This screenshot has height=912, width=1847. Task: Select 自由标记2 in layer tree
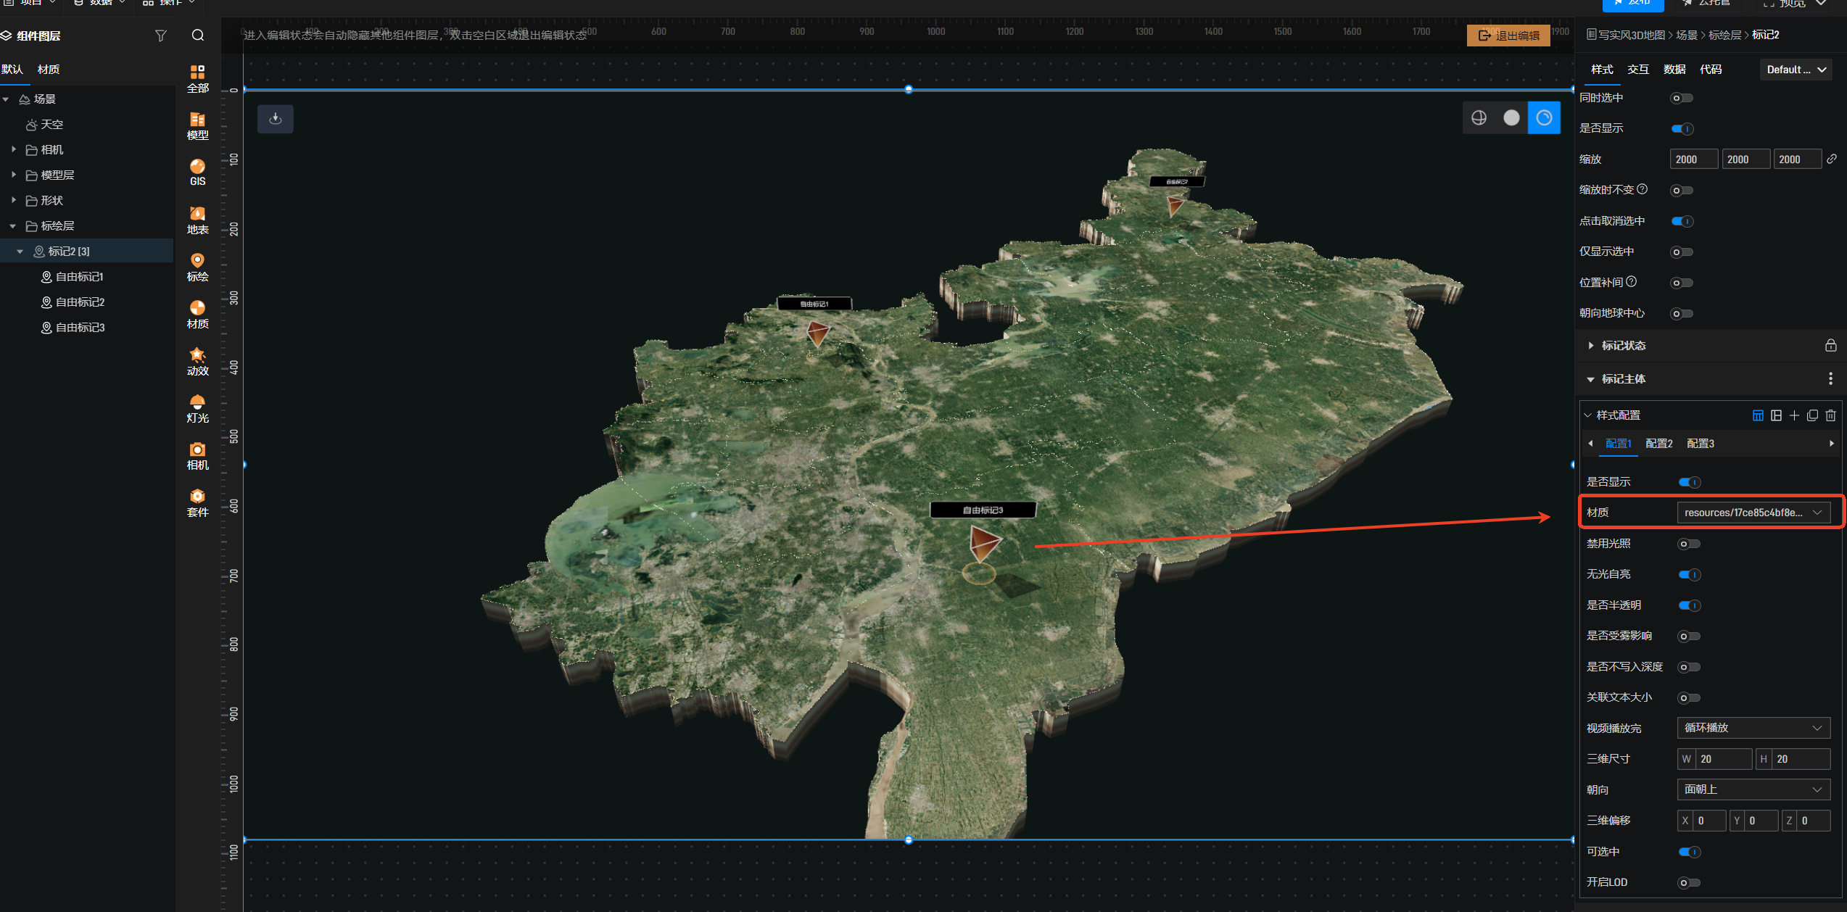coord(80,302)
